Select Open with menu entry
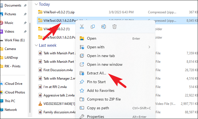 [115, 47]
